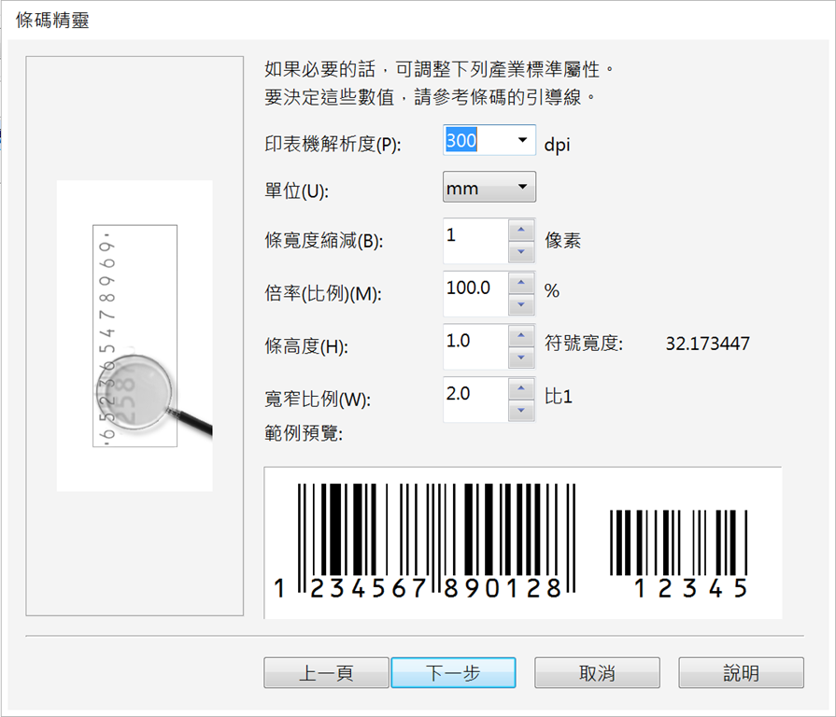Decrease the bar height value
Viewport: 836px width, 717px height.
(521, 358)
